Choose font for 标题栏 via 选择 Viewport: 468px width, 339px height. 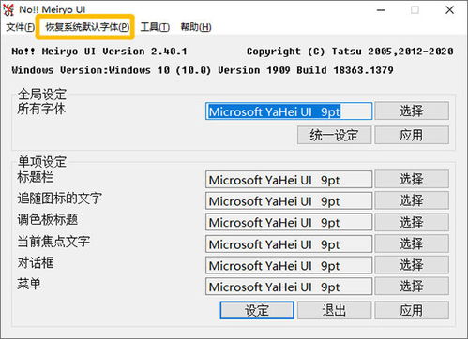point(412,179)
